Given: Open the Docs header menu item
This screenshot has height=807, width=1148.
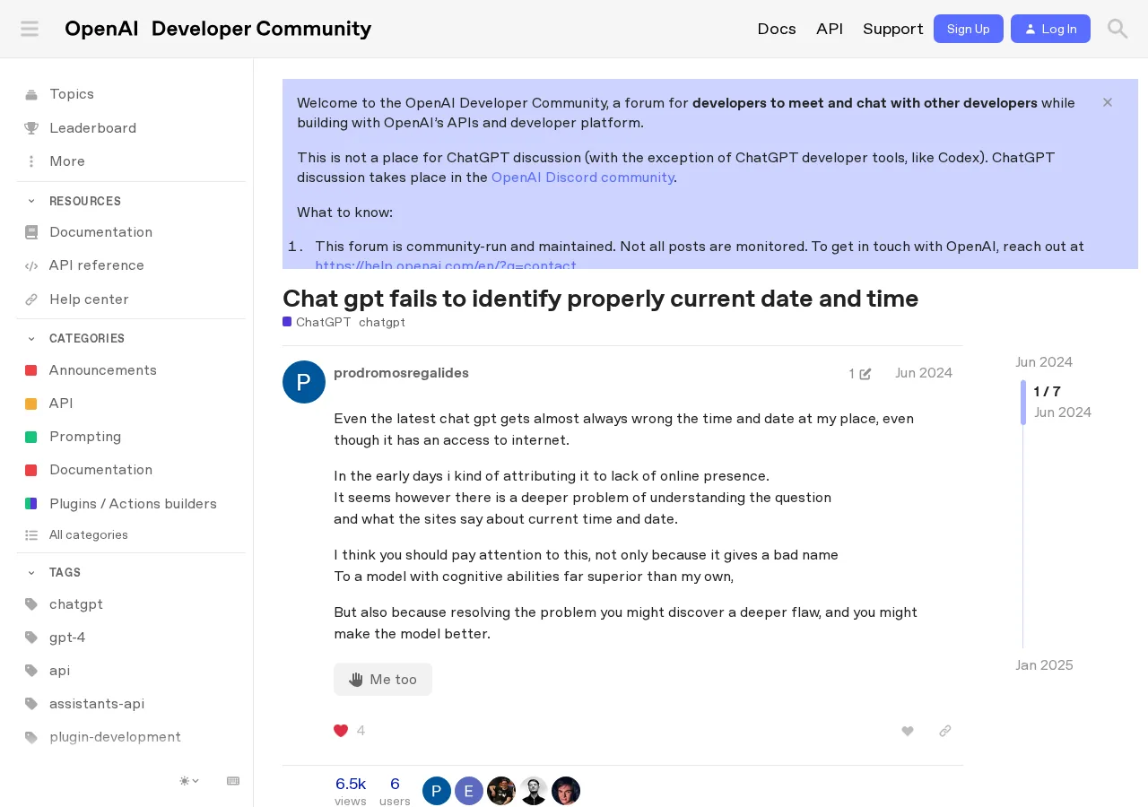Looking at the screenshot, I should tap(777, 29).
